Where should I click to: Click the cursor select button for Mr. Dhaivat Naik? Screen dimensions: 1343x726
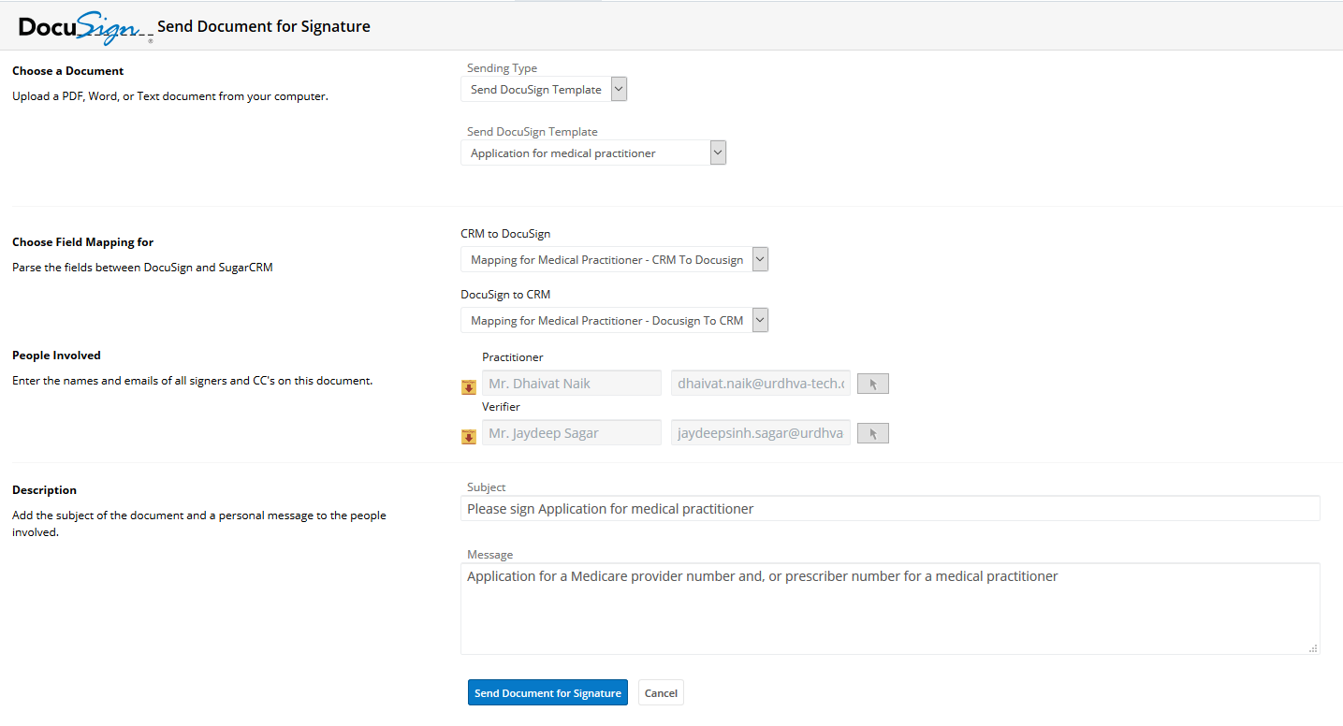point(873,384)
